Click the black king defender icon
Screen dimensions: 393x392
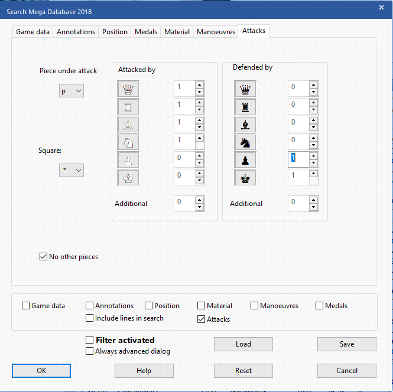coord(245,178)
